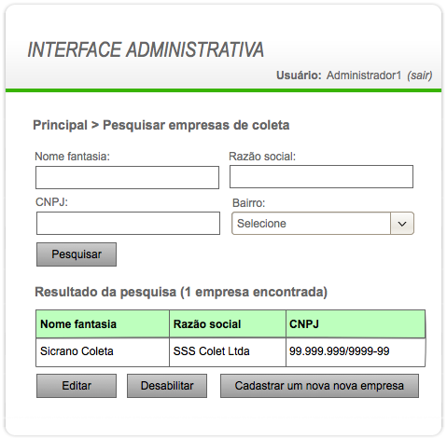Screen dimensions: 447x439
Task: Click the Administrador1 username
Action: coord(364,75)
